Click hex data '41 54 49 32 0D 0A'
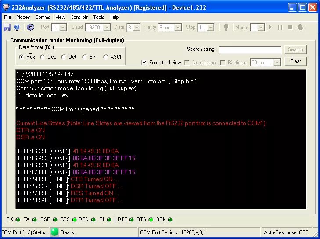 pyautogui.click(x=96, y=165)
